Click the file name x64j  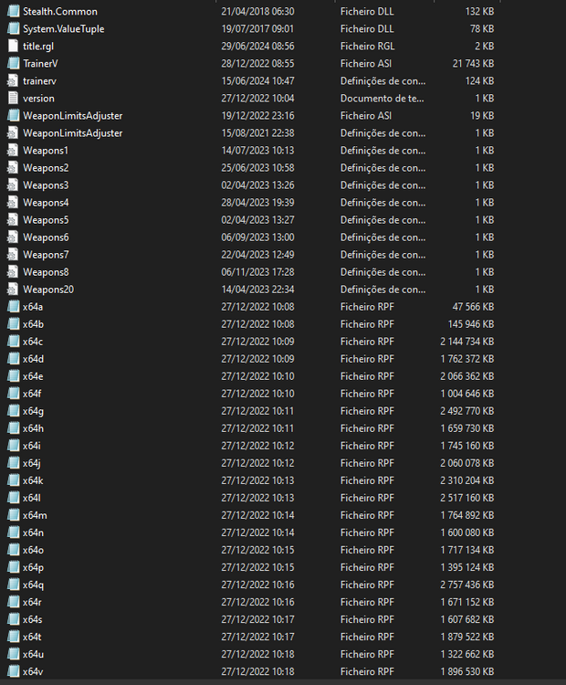[x=31, y=463]
